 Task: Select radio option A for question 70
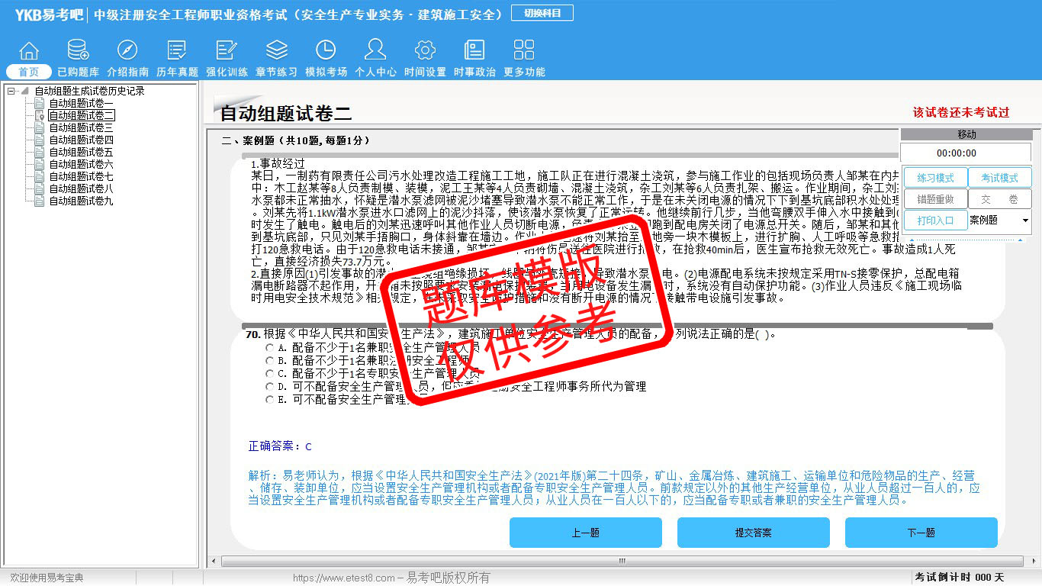[269, 347]
